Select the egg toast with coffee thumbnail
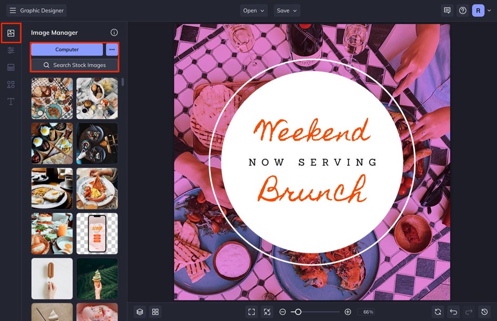Viewport: 497px width, 321px height. click(x=52, y=188)
